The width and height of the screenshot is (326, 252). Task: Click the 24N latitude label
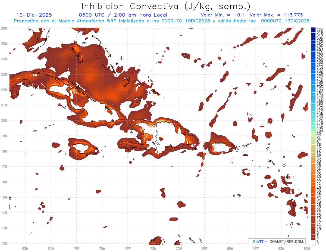[x=4, y=59]
